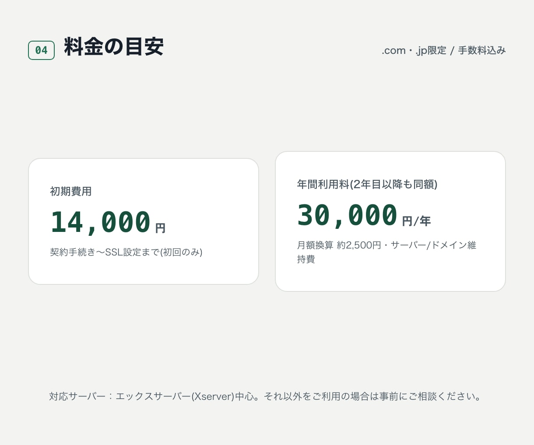Click the label 年間利用料(2年目以降も同額)
This screenshot has width=534, height=445.
(367, 185)
